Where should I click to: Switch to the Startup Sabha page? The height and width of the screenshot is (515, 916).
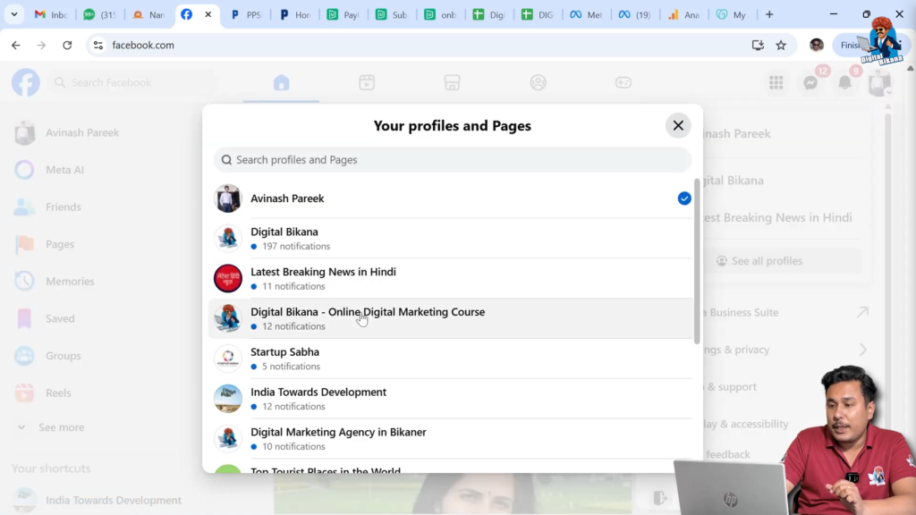point(452,359)
